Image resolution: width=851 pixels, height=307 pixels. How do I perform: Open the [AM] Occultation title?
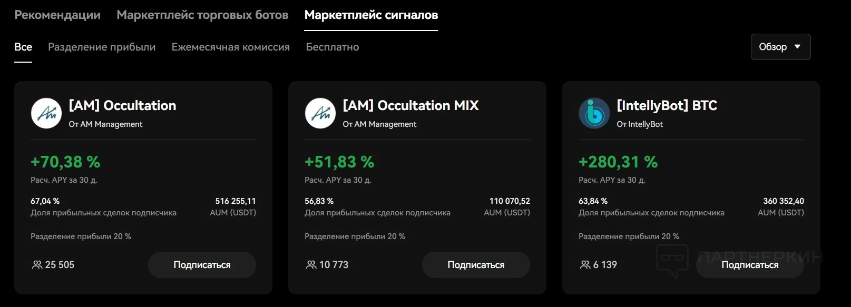(122, 105)
